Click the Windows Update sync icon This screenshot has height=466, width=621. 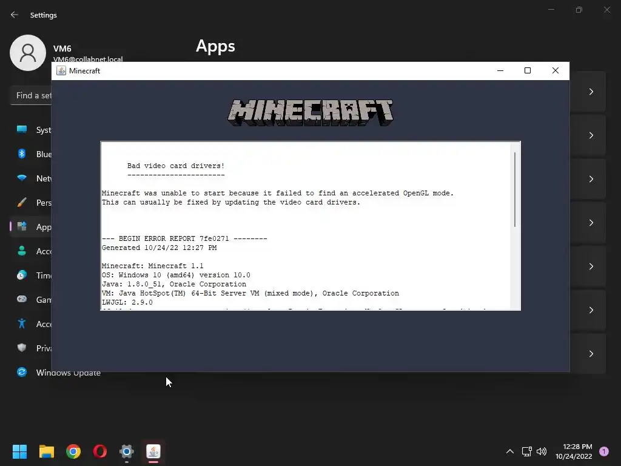click(22, 372)
